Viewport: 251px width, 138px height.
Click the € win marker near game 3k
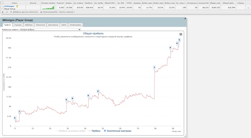(x=66, y=100)
